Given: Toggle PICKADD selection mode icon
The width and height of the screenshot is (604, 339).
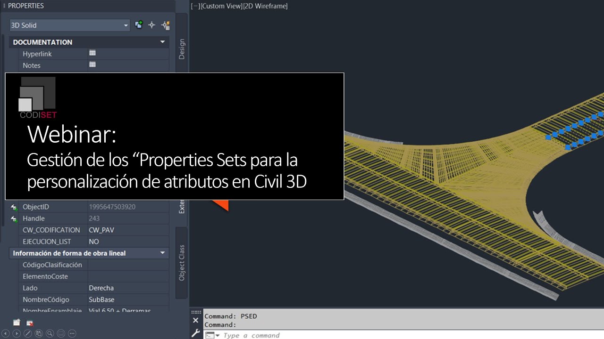Looking at the screenshot, I should (139, 25).
